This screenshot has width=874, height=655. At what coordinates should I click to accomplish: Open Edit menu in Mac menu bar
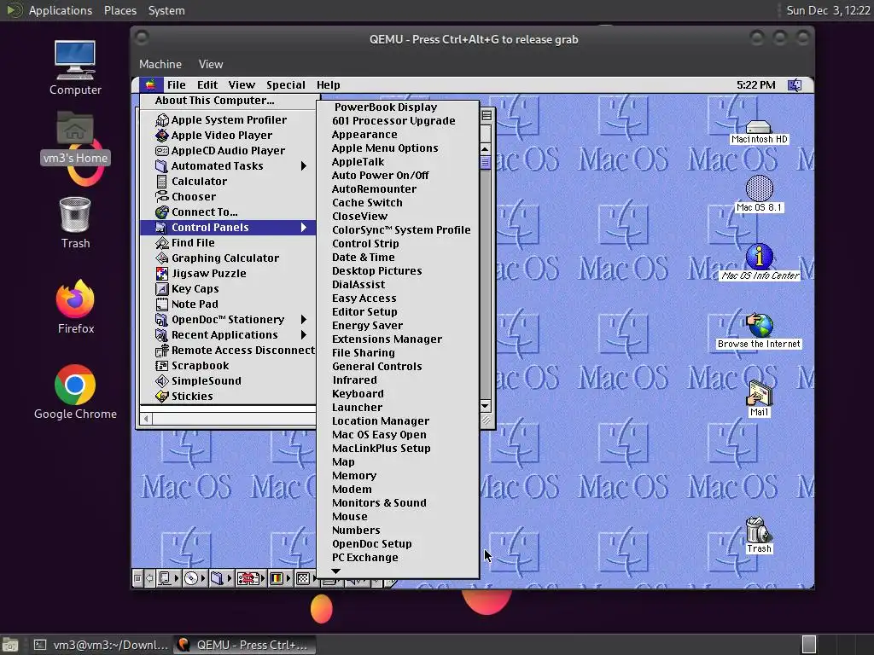pos(207,84)
